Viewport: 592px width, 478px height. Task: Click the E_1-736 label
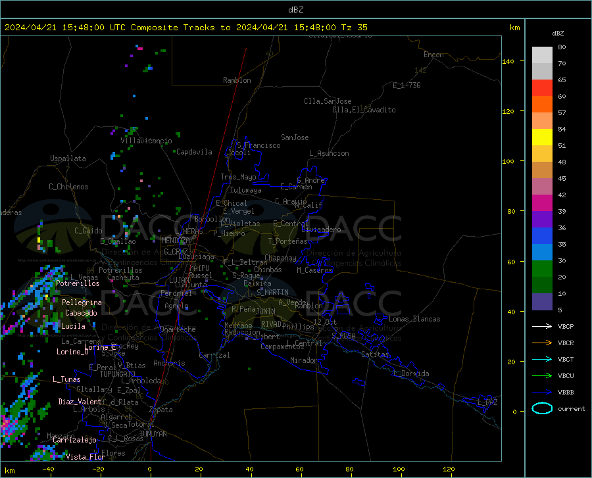407,85
